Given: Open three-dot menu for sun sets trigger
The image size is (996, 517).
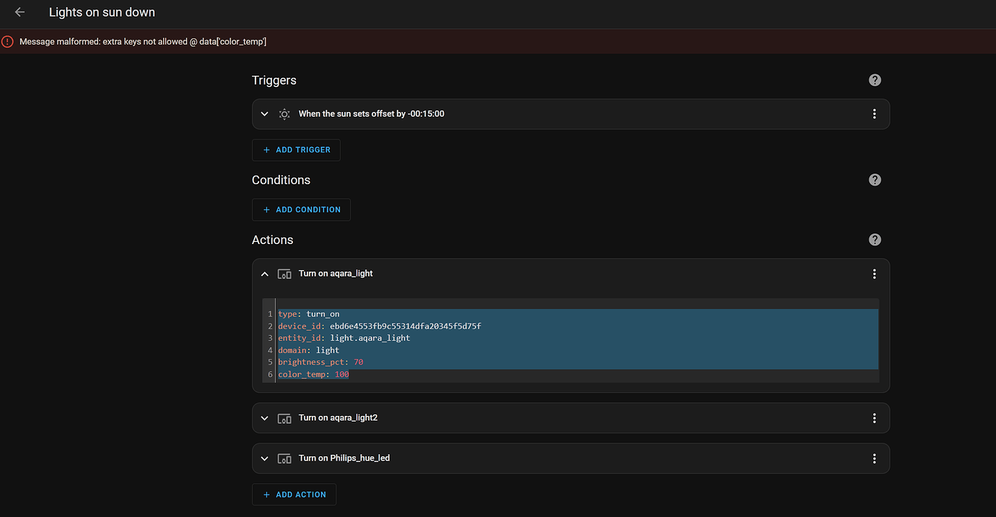Looking at the screenshot, I should coord(874,114).
